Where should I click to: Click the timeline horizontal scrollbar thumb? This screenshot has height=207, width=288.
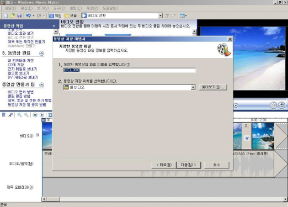click(x=53, y=199)
